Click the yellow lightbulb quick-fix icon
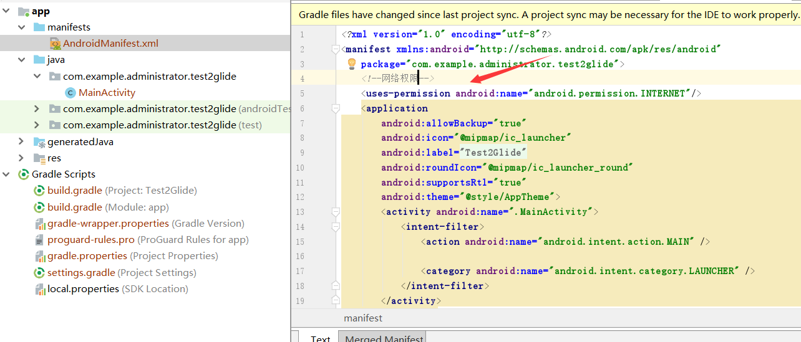The width and height of the screenshot is (801, 342). point(351,64)
